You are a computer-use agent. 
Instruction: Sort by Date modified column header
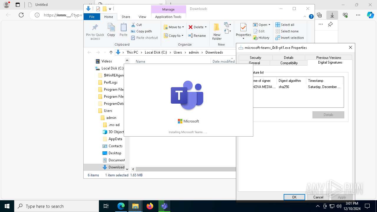[224, 62]
